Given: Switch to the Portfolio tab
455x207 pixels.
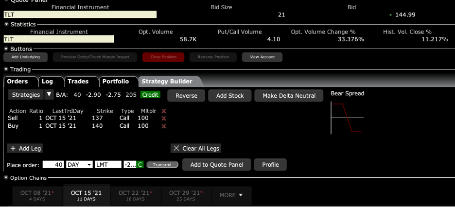Looking at the screenshot, I should pos(115,82).
